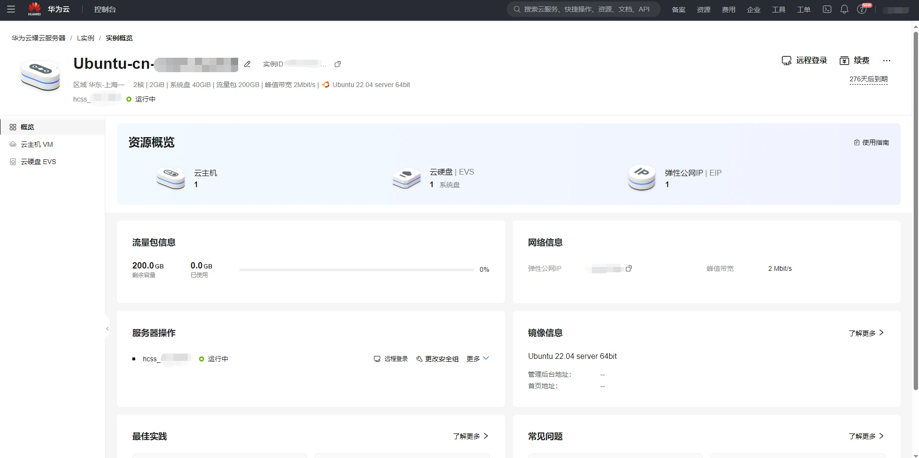Select 云主机 VM in the sidebar
The height and width of the screenshot is (458, 919).
[37, 144]
